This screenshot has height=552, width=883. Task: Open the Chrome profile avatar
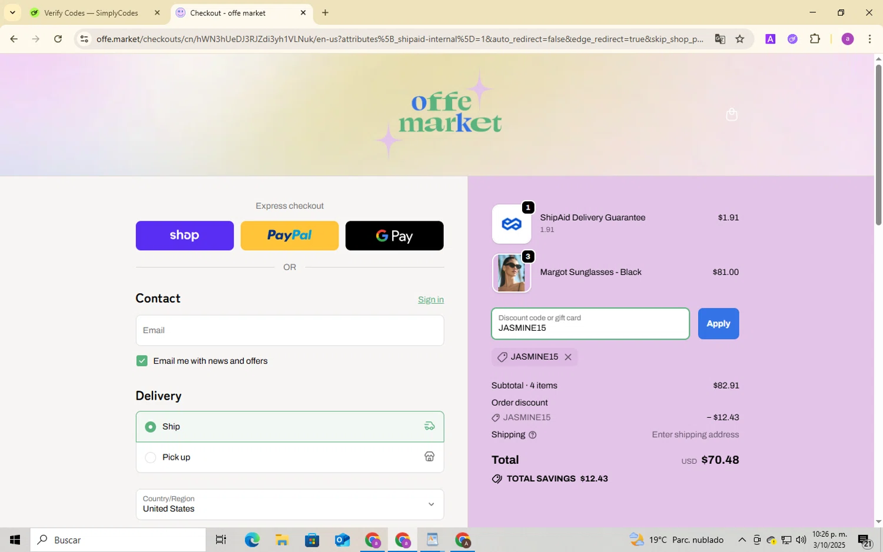848,39
